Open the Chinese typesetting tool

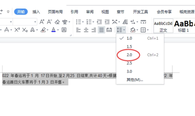pos(115,22)
